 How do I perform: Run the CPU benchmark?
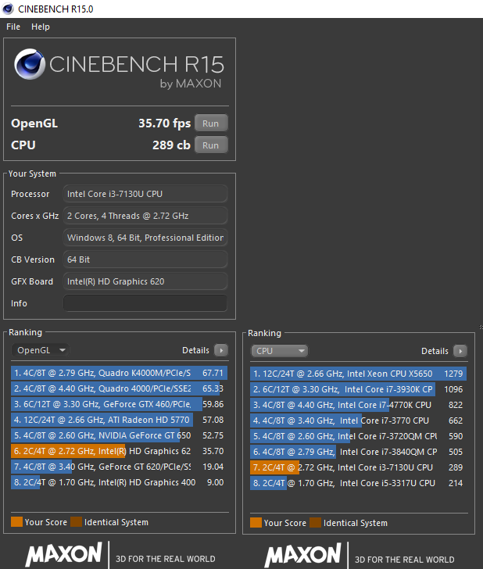211,145
